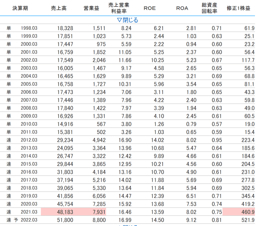Click the ROE column header
The height and width of the screenshot is (226, 257).
150,8
